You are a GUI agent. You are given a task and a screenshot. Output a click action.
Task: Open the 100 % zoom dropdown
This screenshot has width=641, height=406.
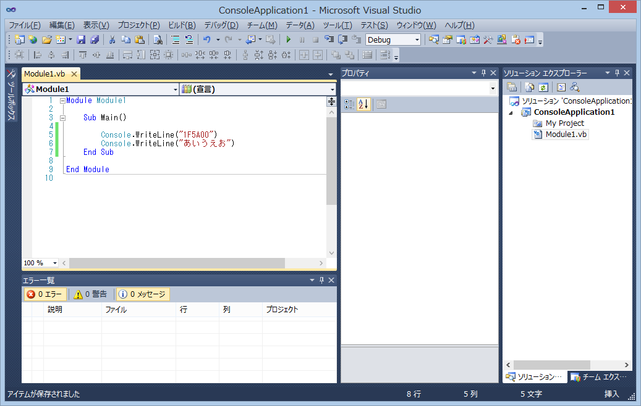55,263
